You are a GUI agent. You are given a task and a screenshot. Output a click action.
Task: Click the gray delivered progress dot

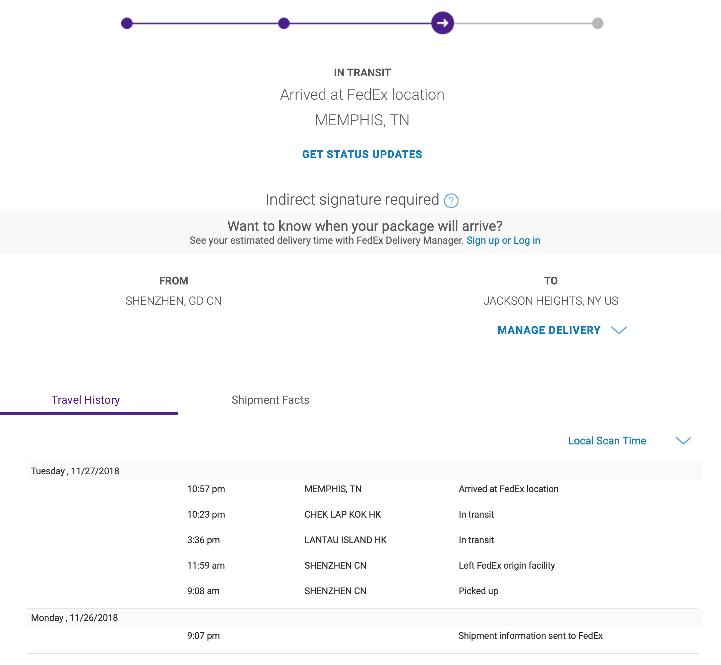pos(597,23)
